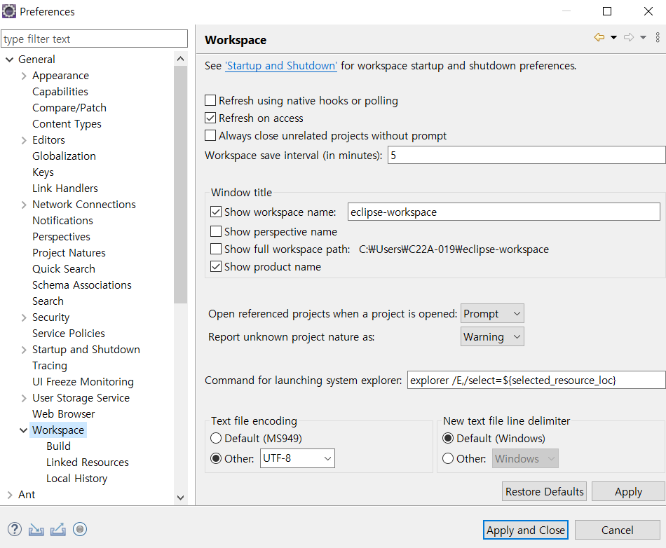Collapse the Workspace tree node

[23, 430]
